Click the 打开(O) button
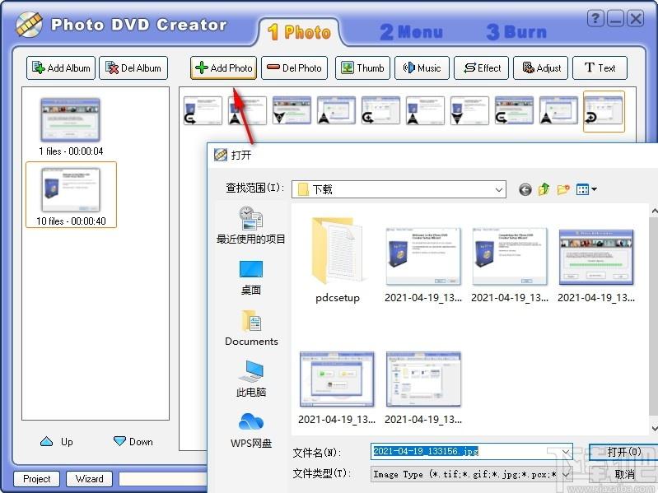 [x=623, y=452]
